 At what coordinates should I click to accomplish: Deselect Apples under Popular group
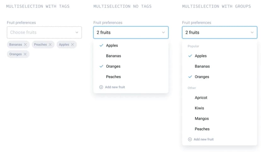(x=220, y=56)
